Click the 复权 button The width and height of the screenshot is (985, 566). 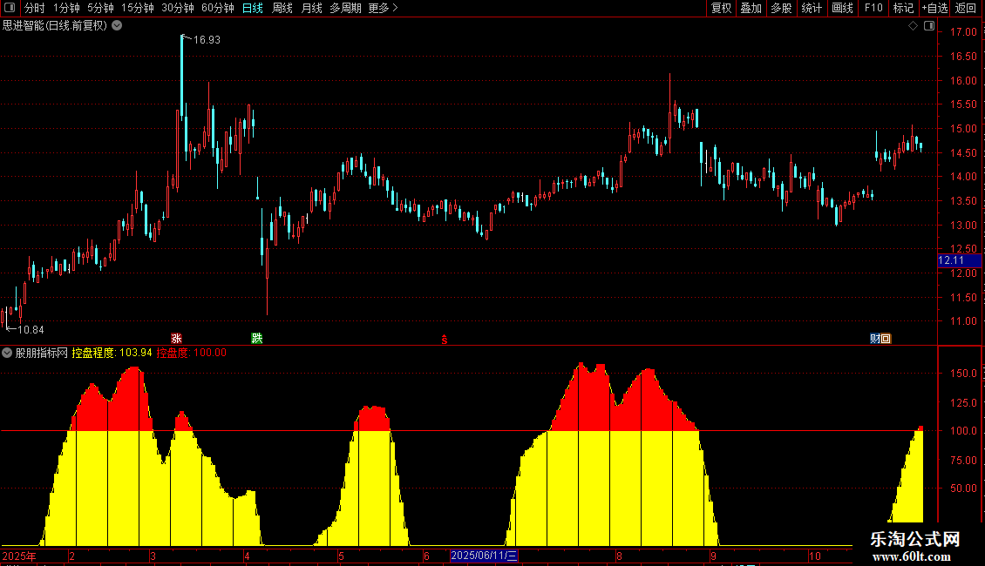click(721, 8)
